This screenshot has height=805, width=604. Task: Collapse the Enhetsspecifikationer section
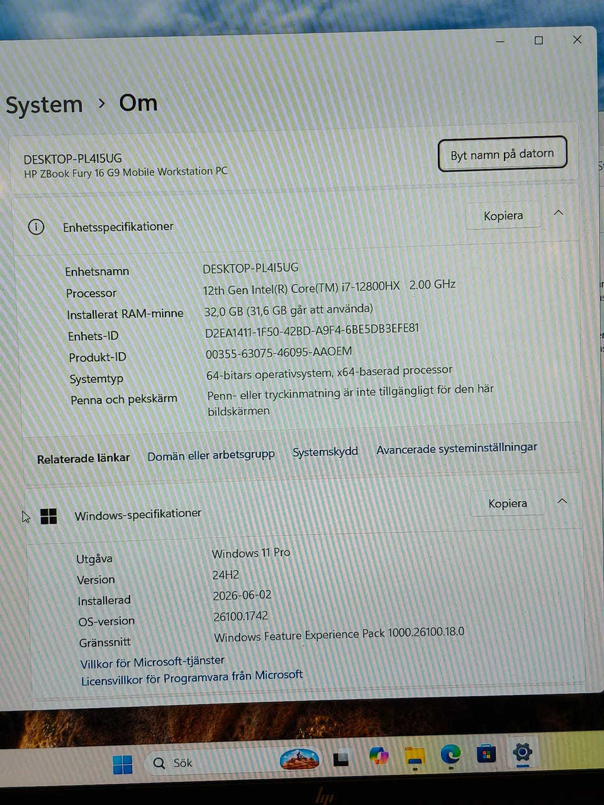click(558, 213)
